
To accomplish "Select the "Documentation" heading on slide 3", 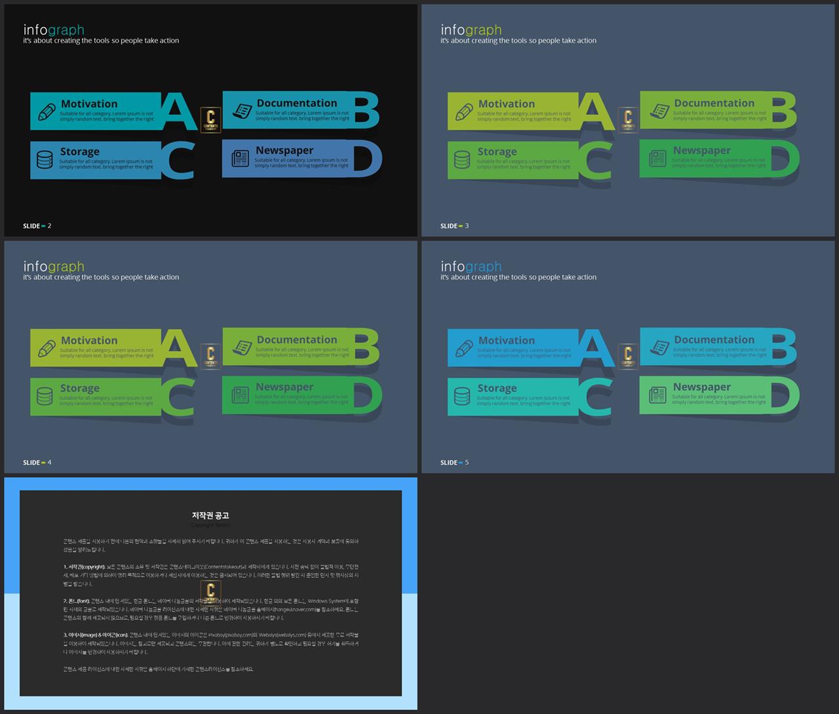I will click(714, 103).
